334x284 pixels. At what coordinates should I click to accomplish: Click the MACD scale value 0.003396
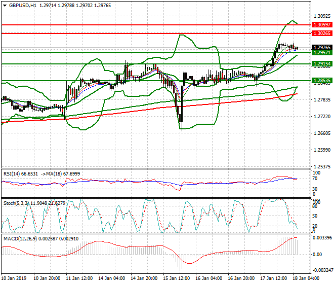coord(321,237)
